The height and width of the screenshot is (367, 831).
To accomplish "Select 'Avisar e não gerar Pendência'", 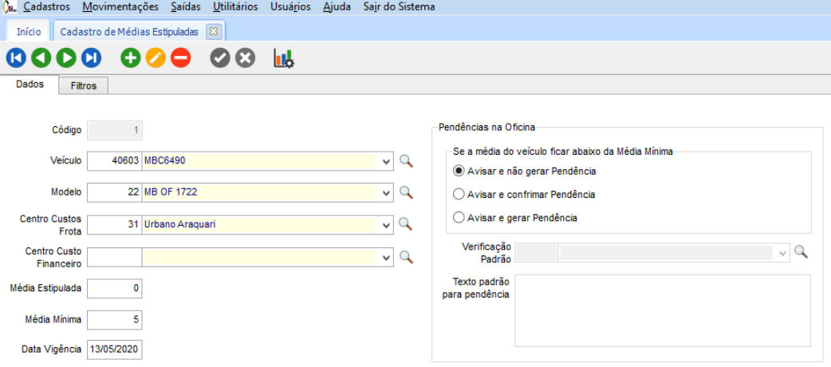I will pyautogui.click(x=459, y=171).
